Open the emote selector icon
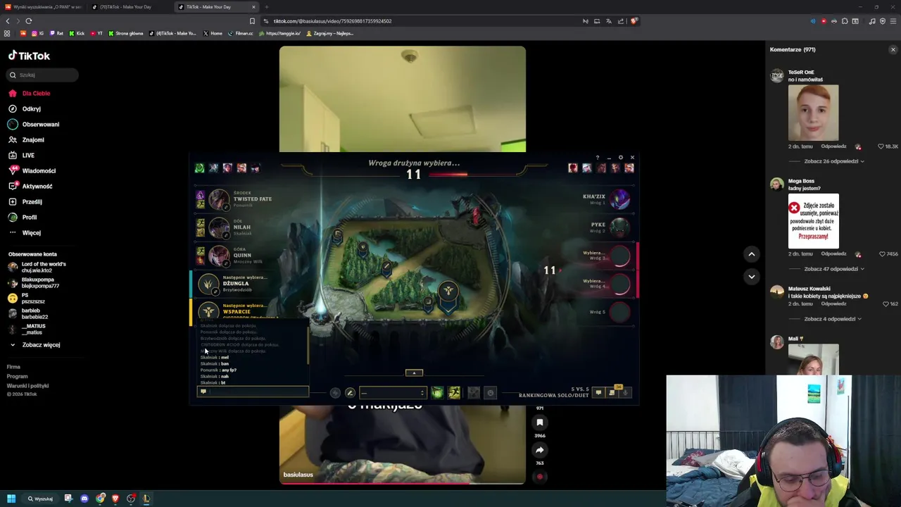The width and height of the screenshot is (901, 507). [x=491, y=393]
